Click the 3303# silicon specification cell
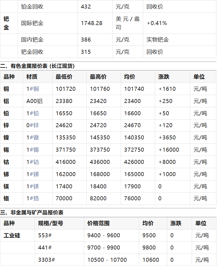The image size is (217, 266). point(46,260)
